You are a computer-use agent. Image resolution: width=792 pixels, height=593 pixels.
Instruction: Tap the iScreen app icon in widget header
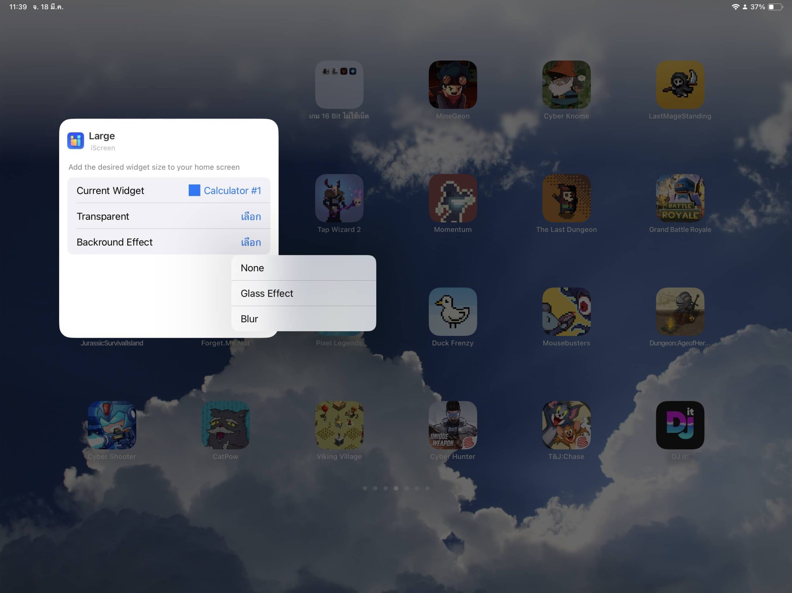pyautogui.click(x=75, y=141)
